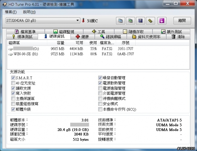Toggle the 48 位元定址 checkbox
Image resolution: width=197 pixels, height=151 pixels.
[13, 83]
